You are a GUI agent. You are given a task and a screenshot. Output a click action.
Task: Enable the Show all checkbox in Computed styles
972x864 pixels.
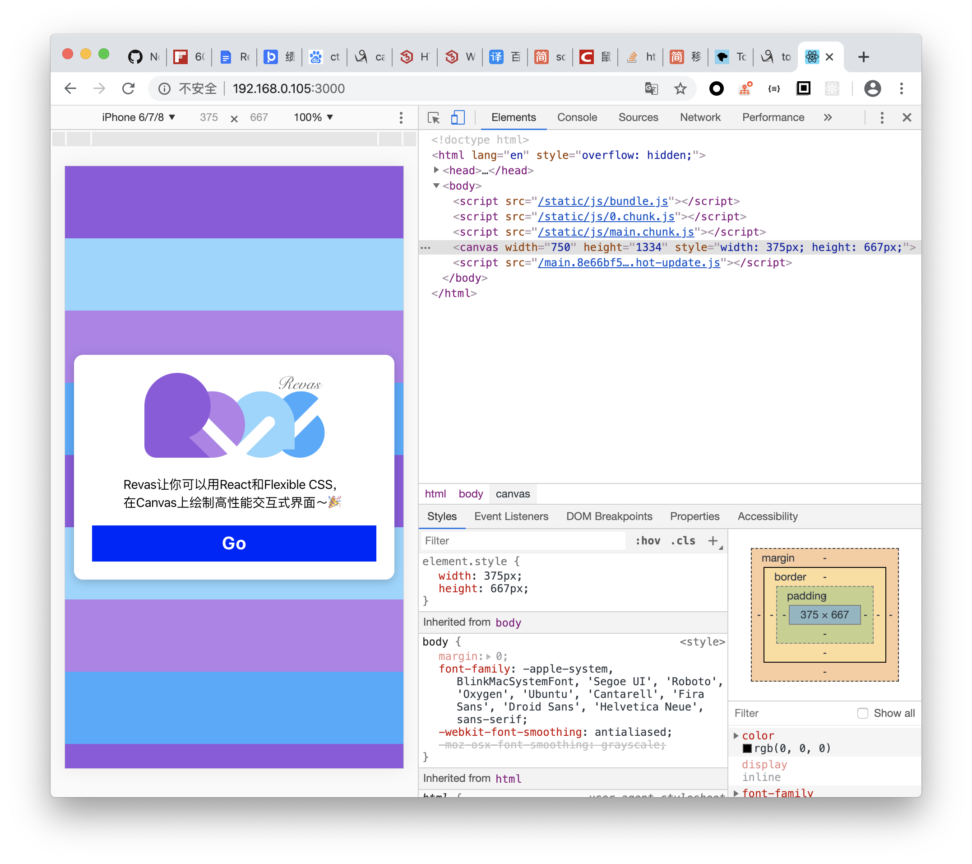pyautogui.click(x=862, y=713)
